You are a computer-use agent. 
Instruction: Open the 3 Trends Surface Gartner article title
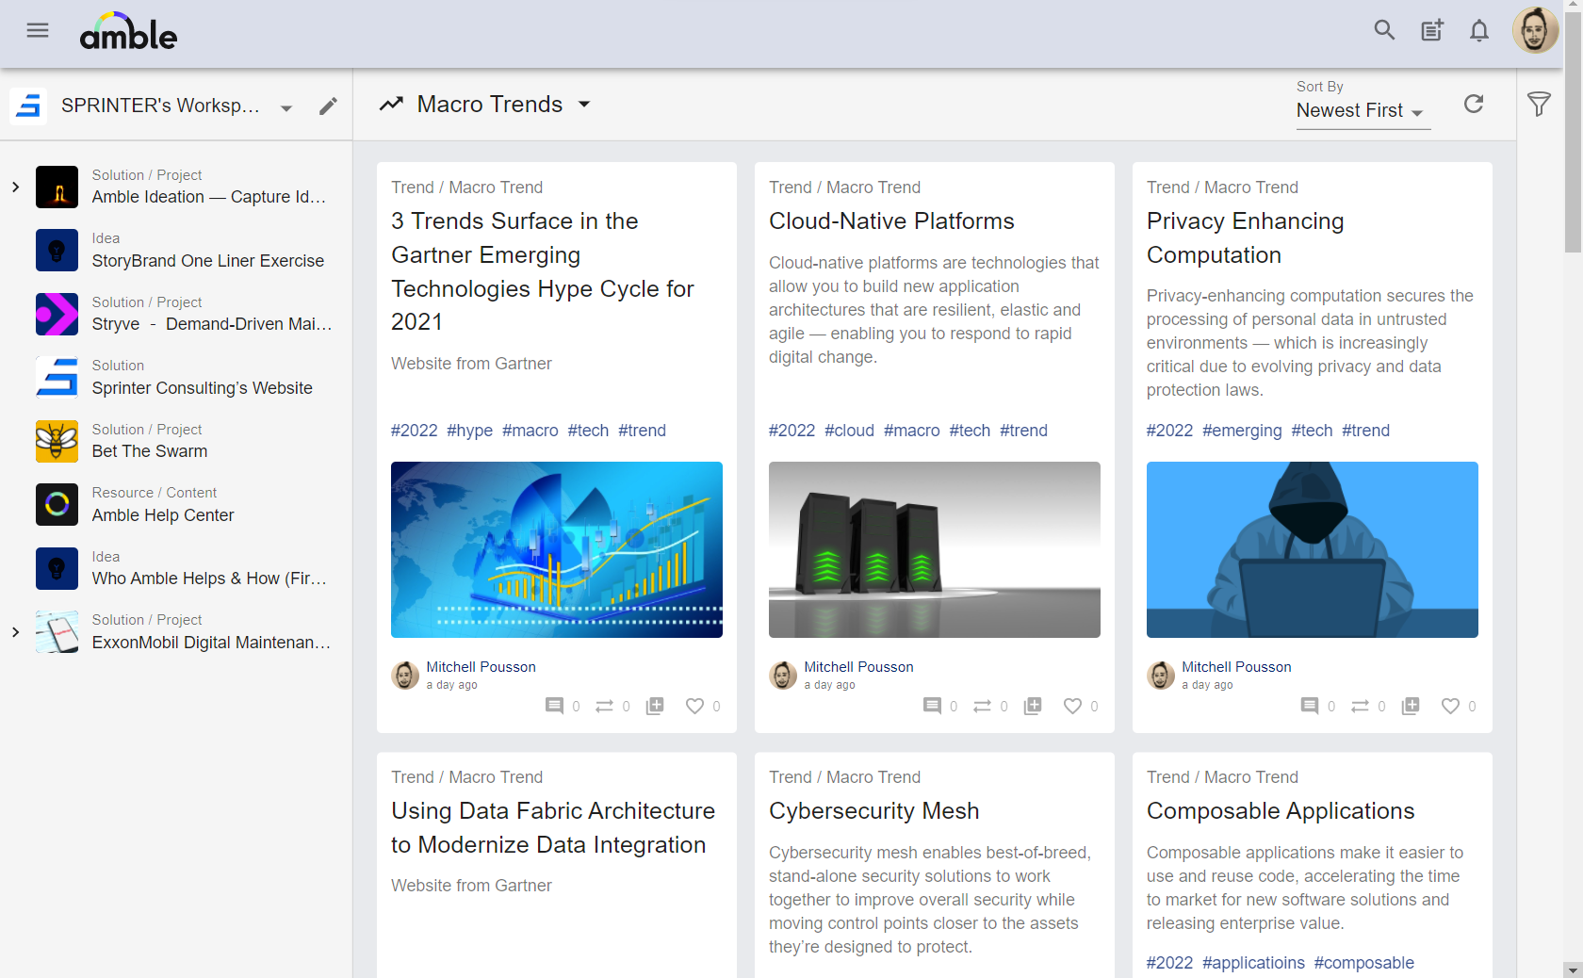[543, 271]
